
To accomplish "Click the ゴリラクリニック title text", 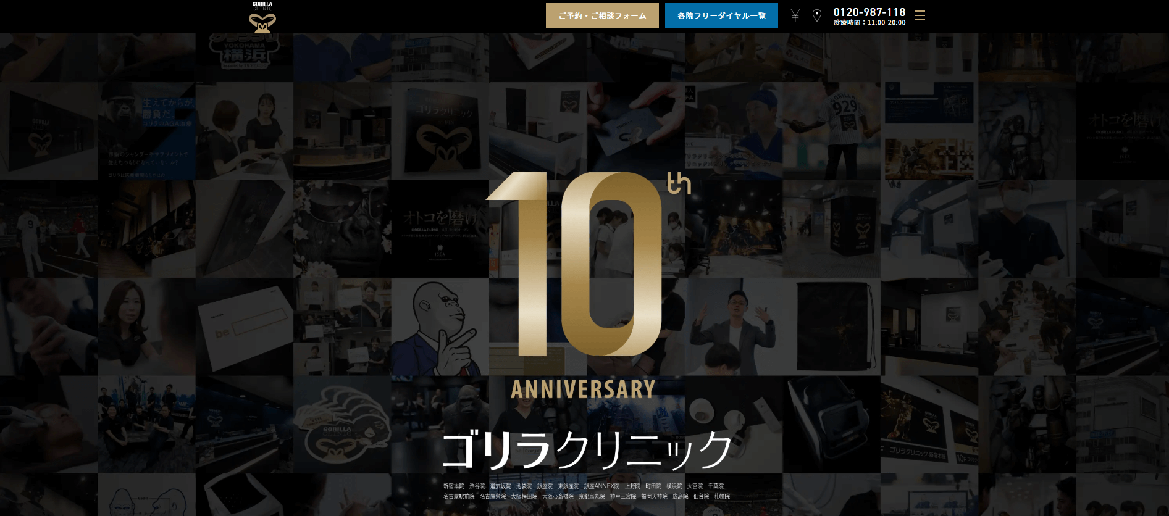I will coord(587,450).
